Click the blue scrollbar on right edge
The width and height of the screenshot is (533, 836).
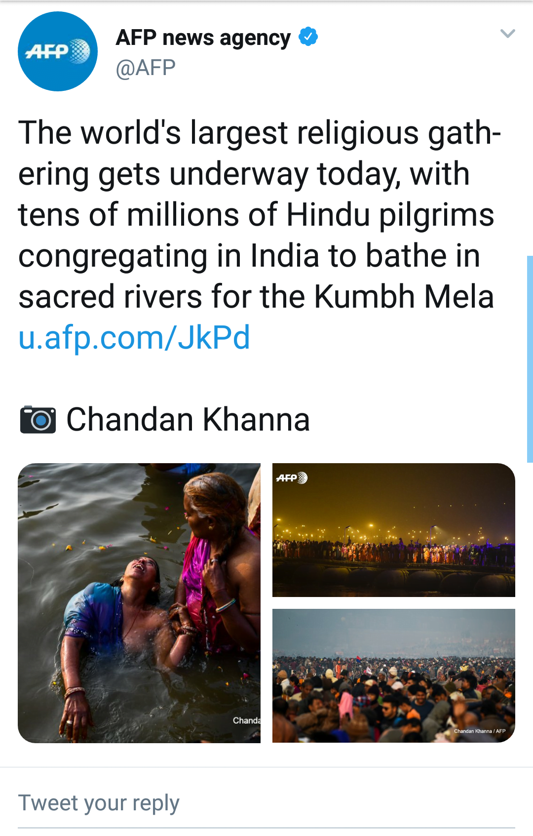click(530, 358)
